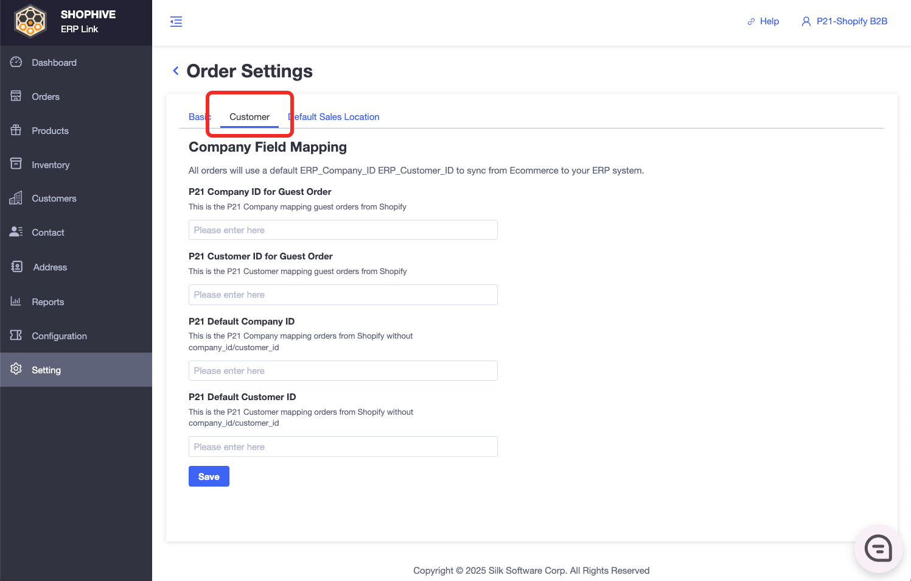
Task: Open the P21-Shopify B2B account menu
Action: click(x=844, y=21)
